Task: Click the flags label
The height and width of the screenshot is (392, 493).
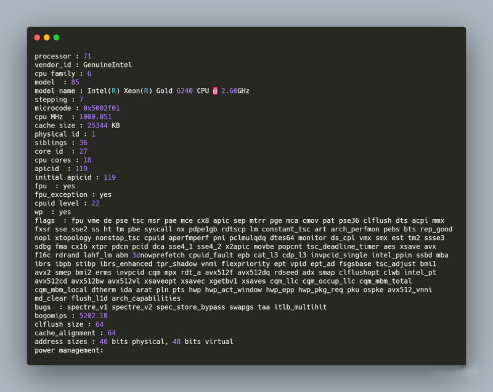Action: tap(44, 221)
